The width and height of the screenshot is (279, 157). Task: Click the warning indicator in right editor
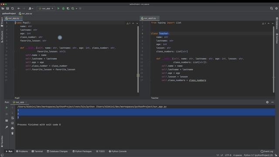coord(264,23)
